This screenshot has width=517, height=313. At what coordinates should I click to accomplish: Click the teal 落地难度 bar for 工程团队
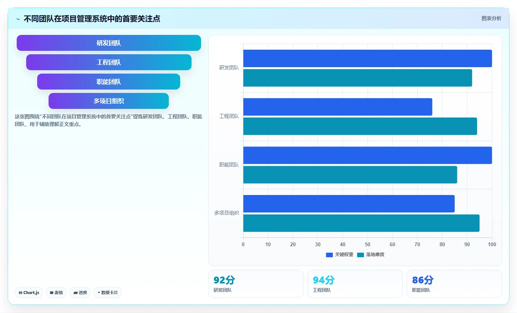pyautogui.click(x=360, y=126)
